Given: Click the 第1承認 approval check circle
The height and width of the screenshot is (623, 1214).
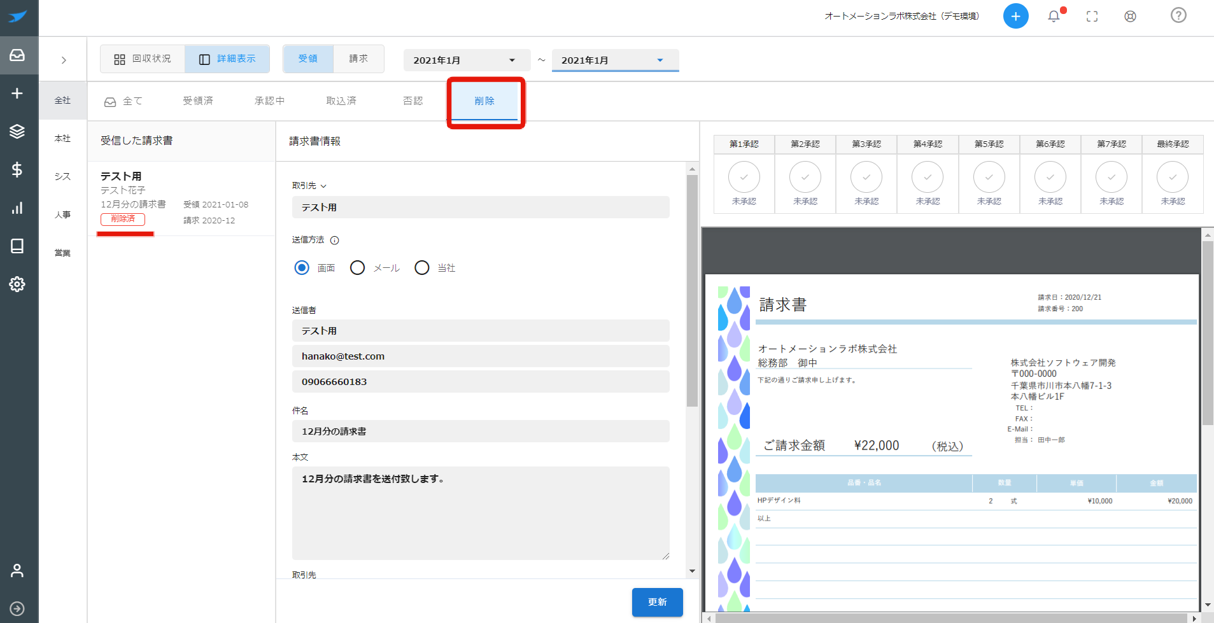Looking at the screenshot, I should pos(744,177).
